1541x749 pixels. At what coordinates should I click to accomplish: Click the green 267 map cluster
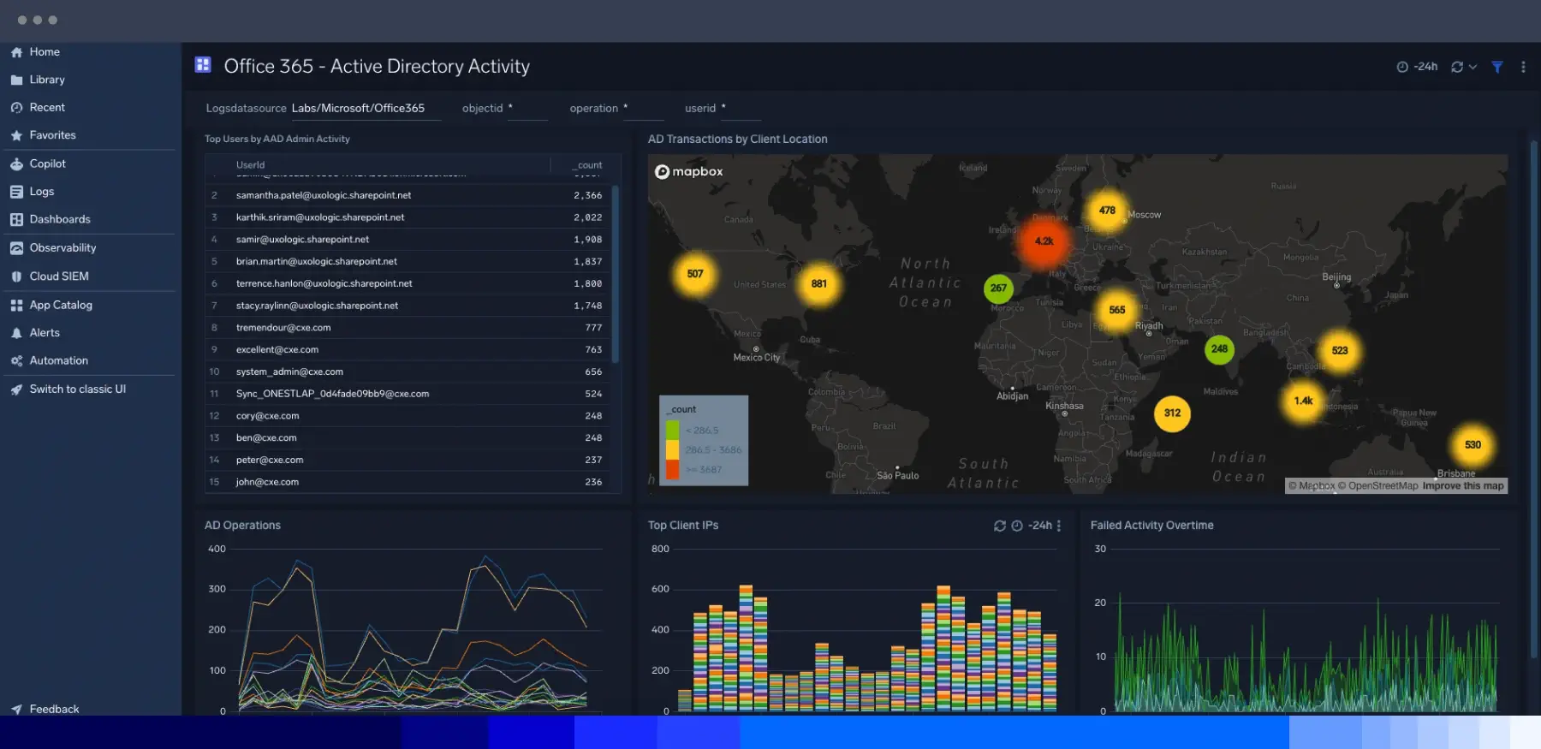[998, 288]
